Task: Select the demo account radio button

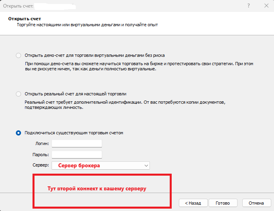Action: coord(19,56)
